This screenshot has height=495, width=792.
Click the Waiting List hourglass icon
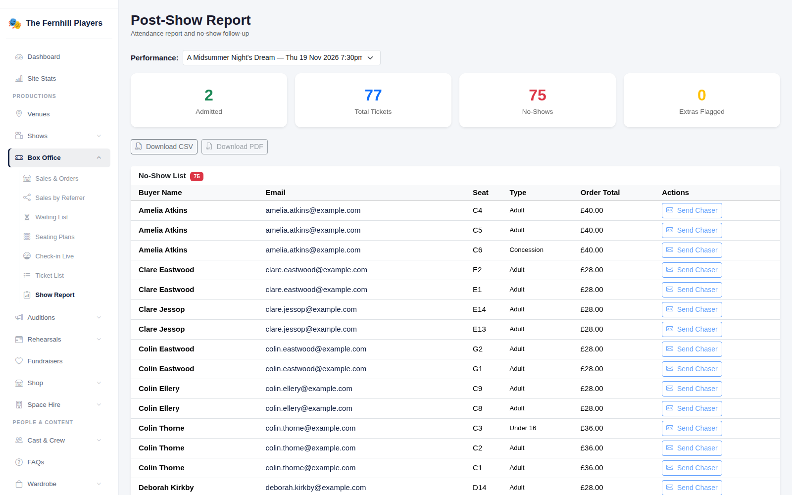(x=27, y=217)
